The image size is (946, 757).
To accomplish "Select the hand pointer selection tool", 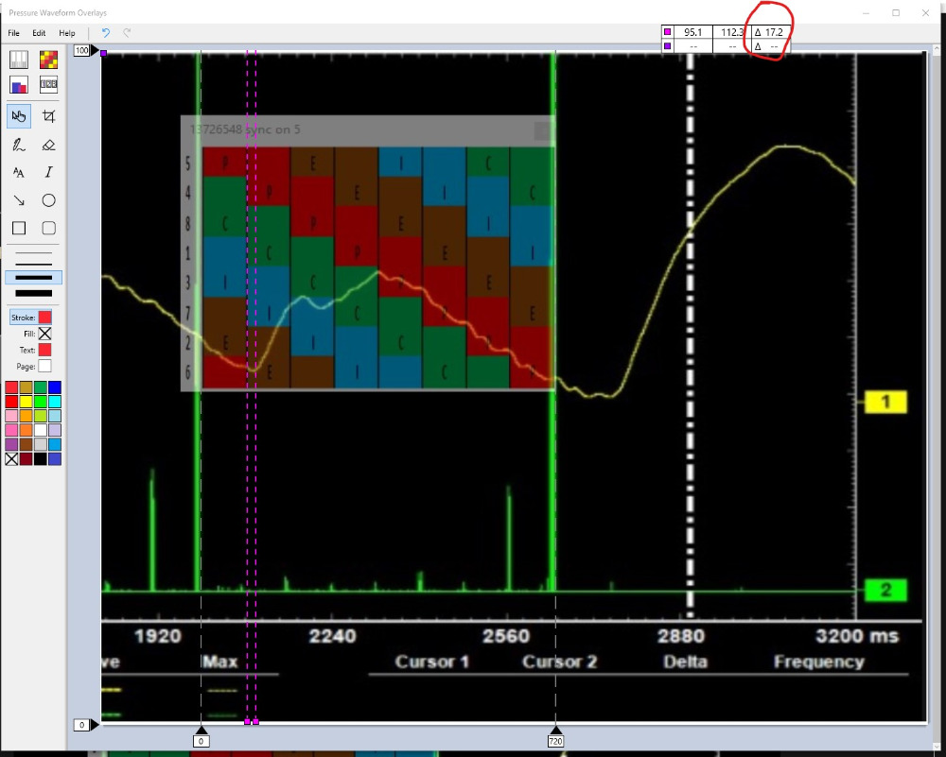I will tap(19, 116).
